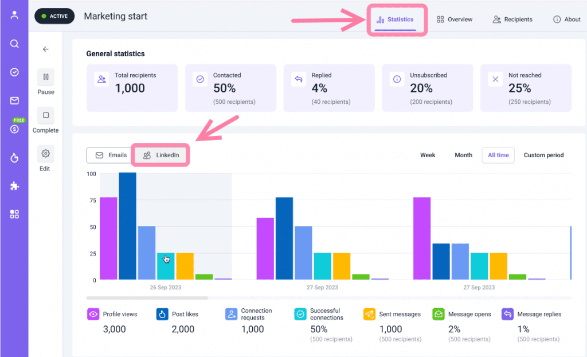This screenshot has height=357, width=587.
Task: Collapse the side panel with the back arrow
Action: [45, 49]
